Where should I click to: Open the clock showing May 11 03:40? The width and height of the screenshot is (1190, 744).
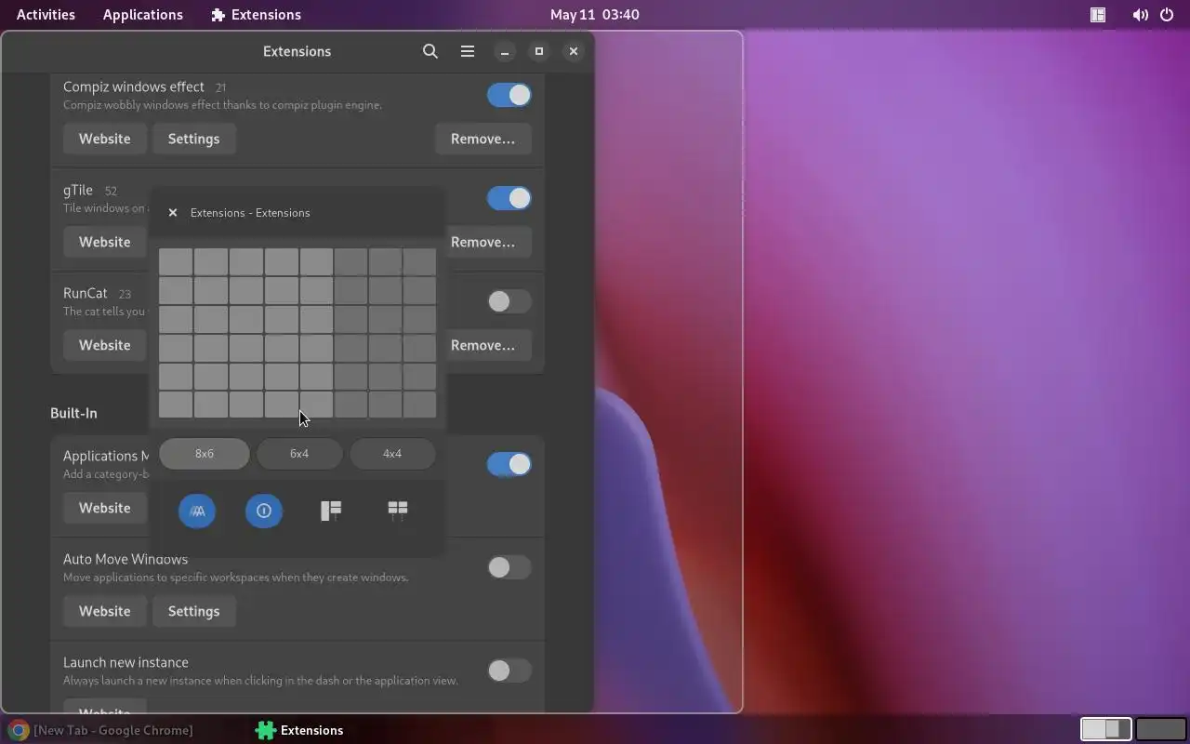pos(594,15)
